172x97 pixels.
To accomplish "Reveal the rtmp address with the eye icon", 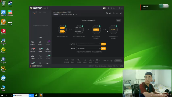I will pyautogui.click(x=100, y=44).
